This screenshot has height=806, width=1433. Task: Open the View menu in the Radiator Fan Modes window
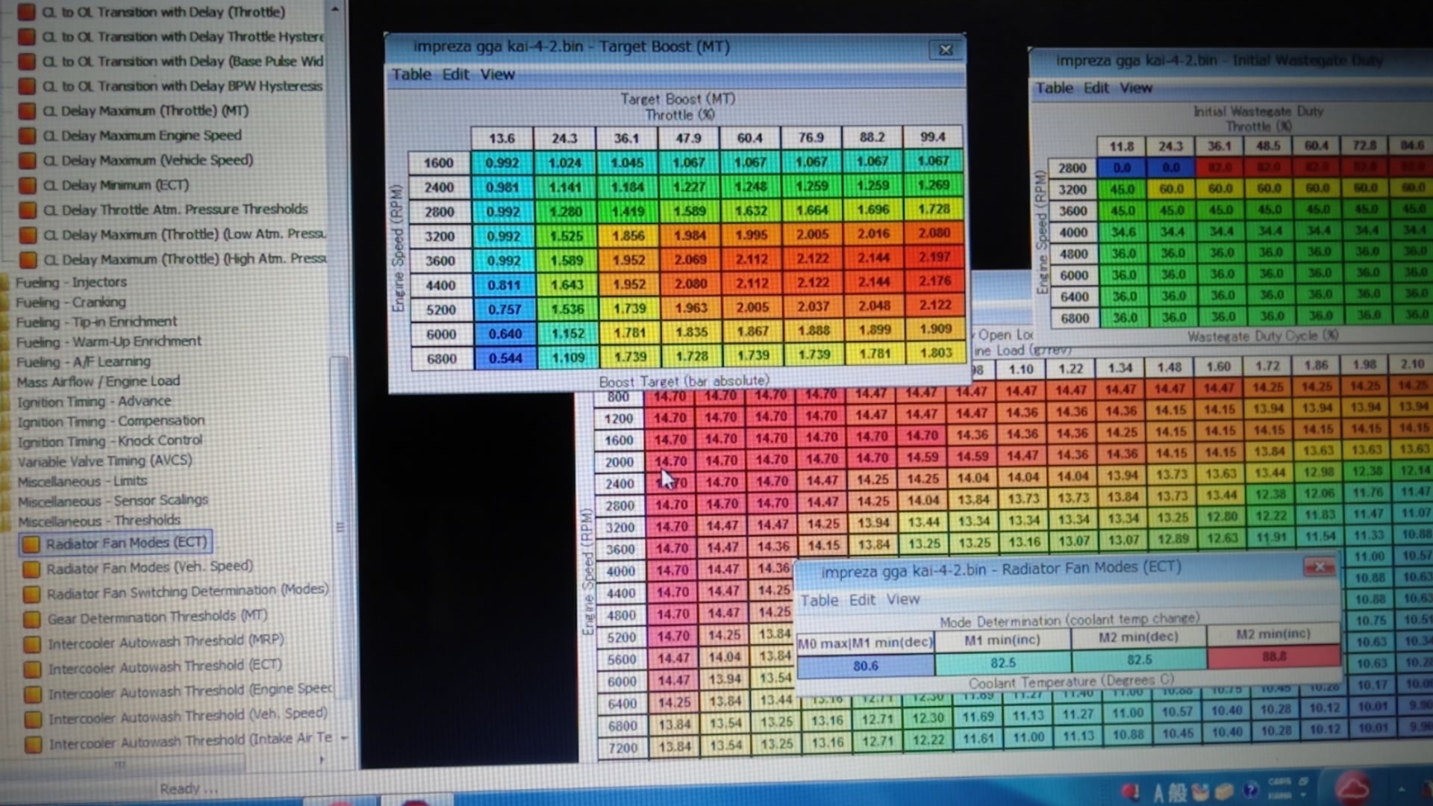point(903,599)
